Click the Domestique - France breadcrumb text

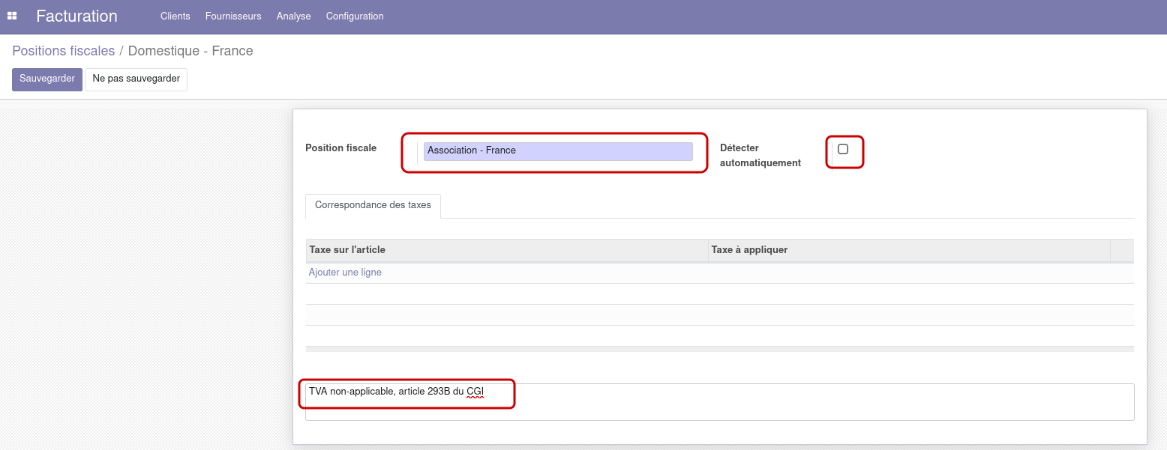[x=190, y=51]
